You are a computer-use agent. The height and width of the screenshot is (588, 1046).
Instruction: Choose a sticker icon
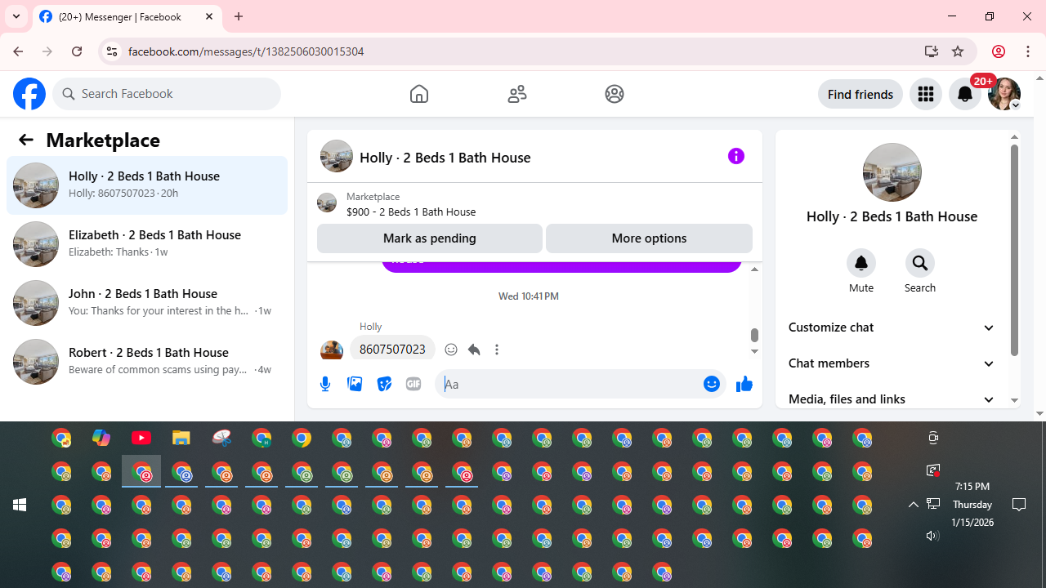[384, 384]
